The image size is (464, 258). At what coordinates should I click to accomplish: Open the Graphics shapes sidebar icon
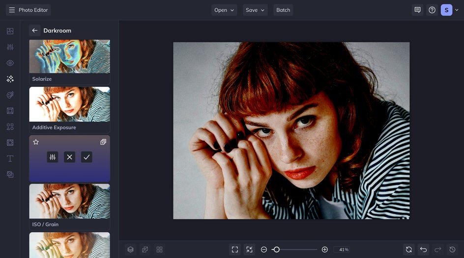(10, 127)
